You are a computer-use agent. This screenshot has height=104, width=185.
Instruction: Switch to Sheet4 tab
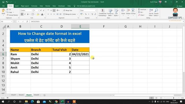coord(36,95)
